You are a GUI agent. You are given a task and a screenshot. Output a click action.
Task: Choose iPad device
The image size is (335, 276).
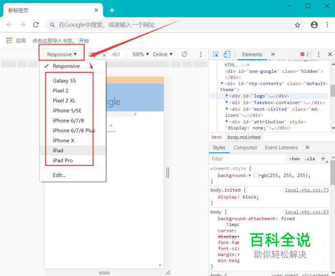(73, 150)
